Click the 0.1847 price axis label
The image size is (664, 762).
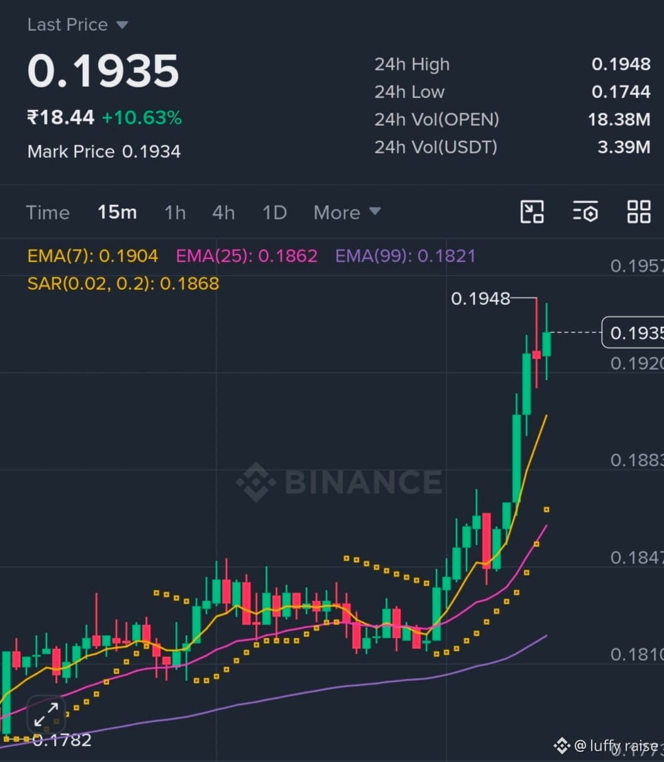(636, 558)
